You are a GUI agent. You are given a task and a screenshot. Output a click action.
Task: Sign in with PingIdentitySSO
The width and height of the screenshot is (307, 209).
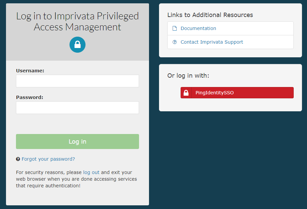237,93
